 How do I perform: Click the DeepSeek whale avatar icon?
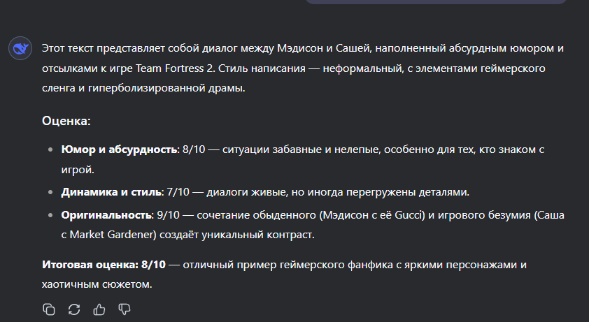point(20,48)
